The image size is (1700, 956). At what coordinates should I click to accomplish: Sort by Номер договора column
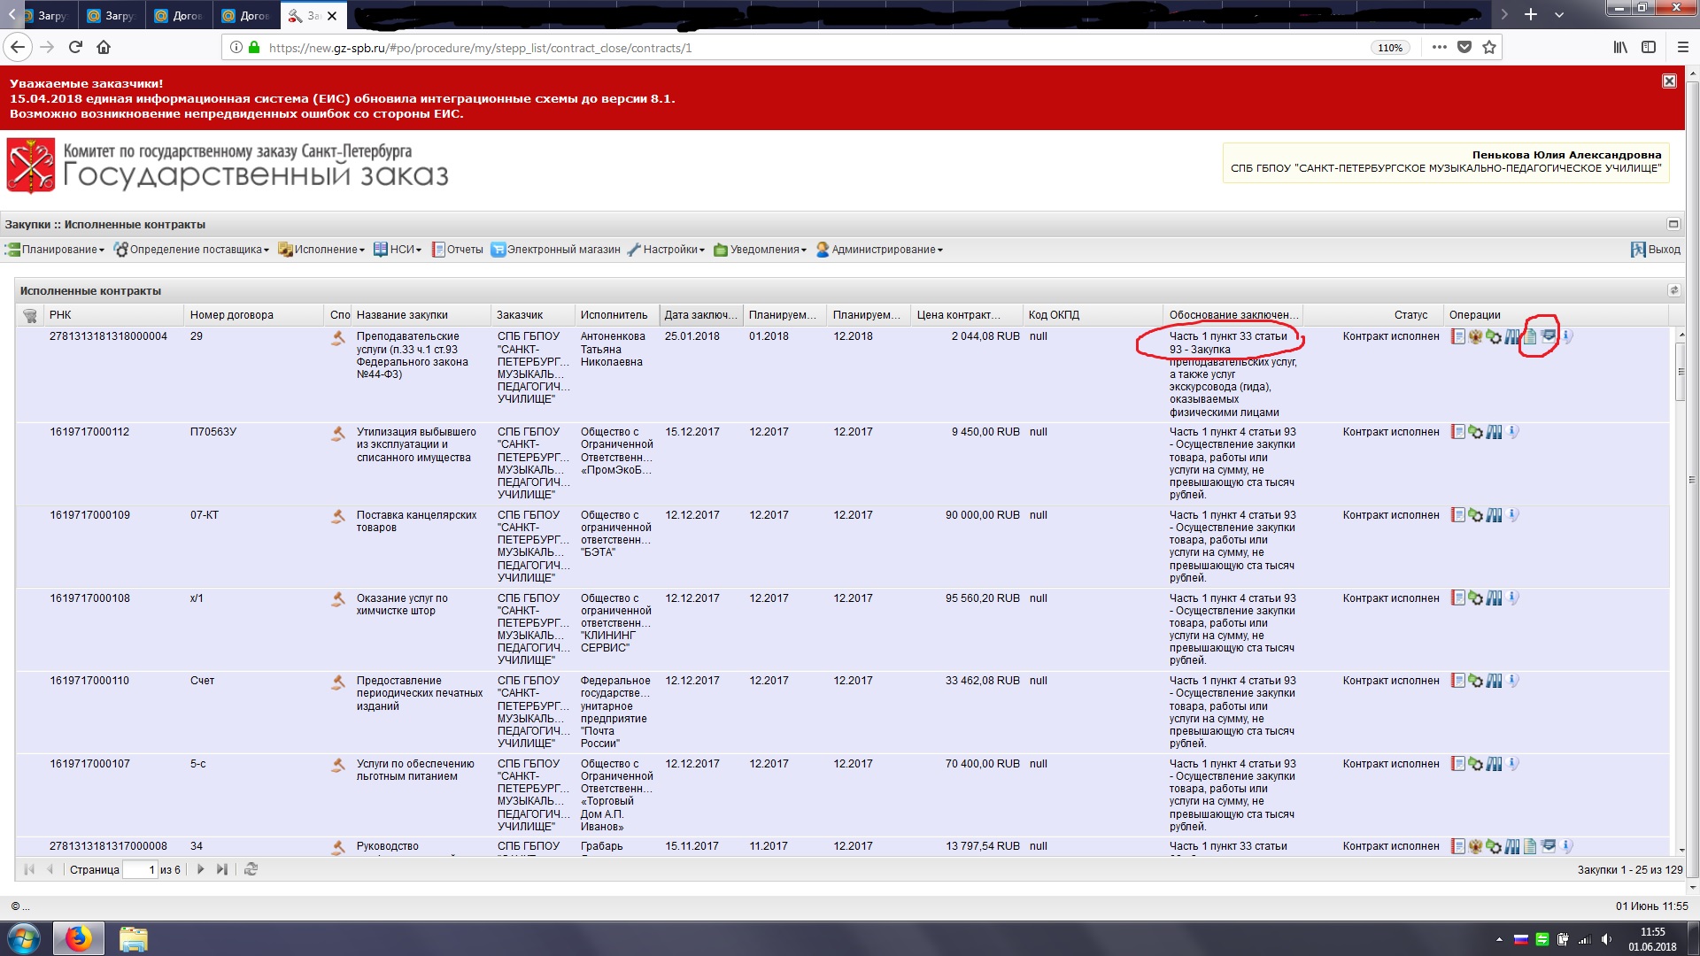(x=254, y=315)
